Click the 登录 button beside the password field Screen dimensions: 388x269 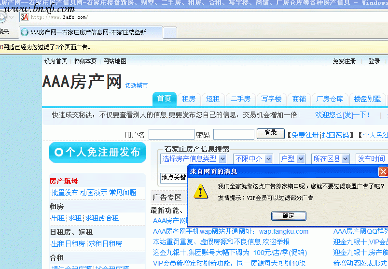(270, 133)
